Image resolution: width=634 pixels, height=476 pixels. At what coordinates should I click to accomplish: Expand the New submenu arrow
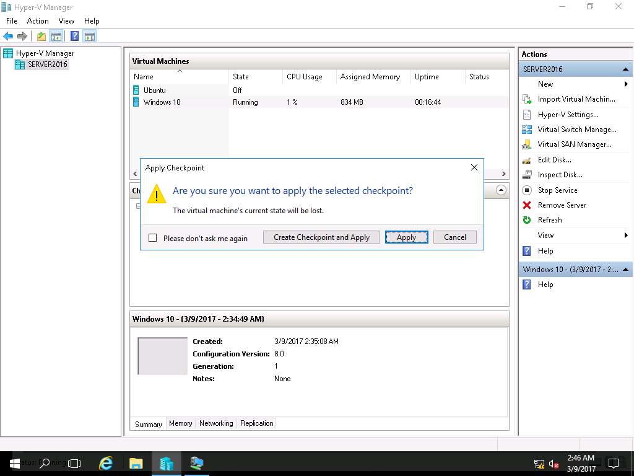[626, 84]
